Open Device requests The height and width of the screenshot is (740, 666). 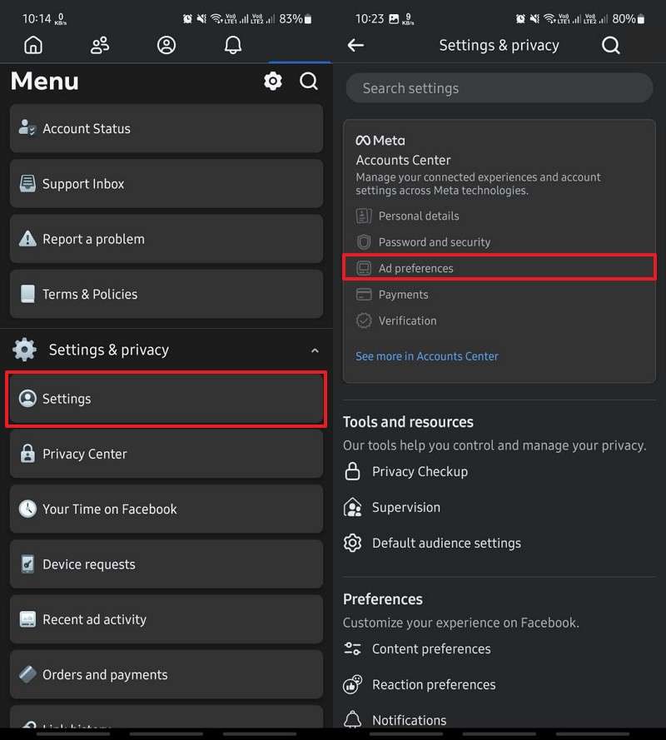click(x=166, y=564)
